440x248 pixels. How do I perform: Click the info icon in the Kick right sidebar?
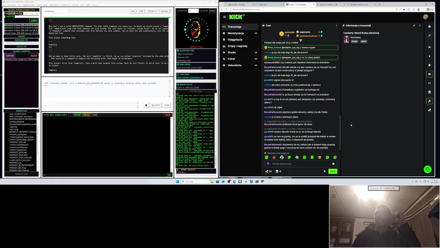(429, 27)
